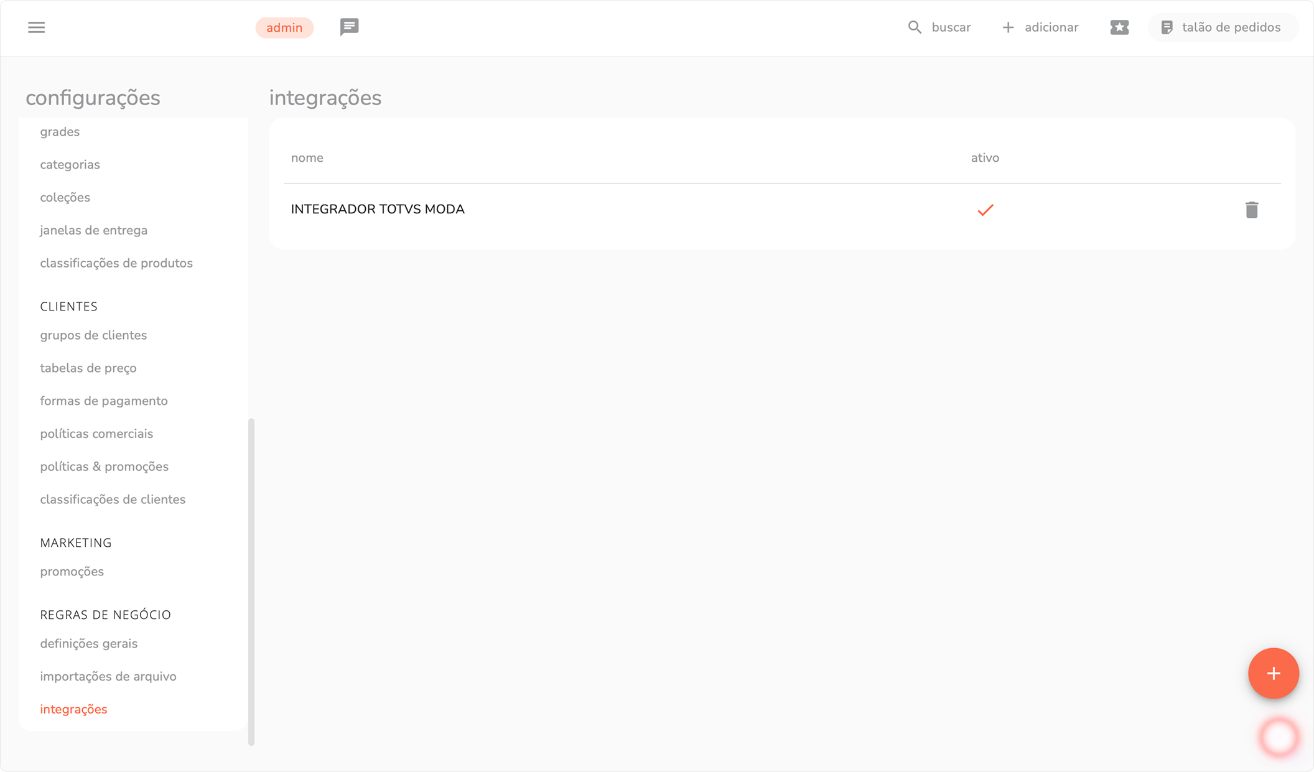Navigate to importações de arquivo
This screenshot has width=1314, height=772.
point(108,677)
